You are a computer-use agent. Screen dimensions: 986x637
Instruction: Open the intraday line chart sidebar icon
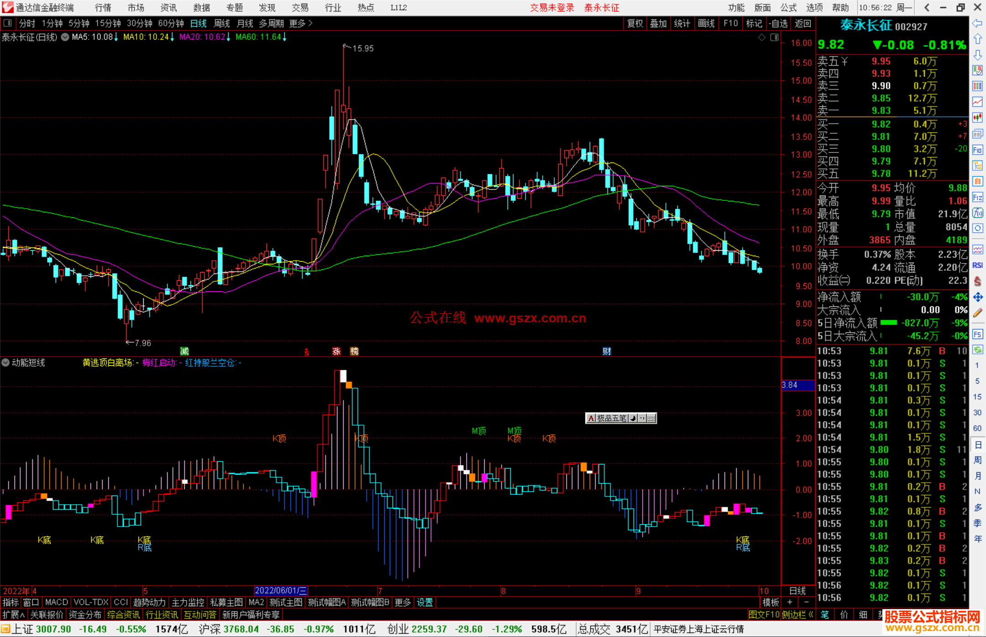click(977, 102)
